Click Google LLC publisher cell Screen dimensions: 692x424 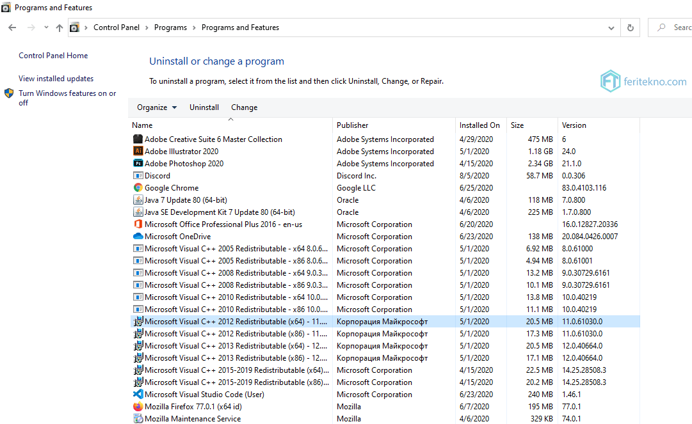tap(356, 188)
